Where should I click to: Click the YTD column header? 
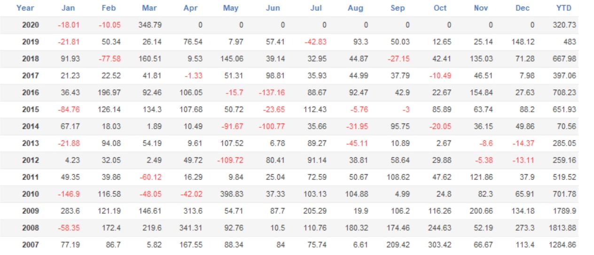[563, 8]
